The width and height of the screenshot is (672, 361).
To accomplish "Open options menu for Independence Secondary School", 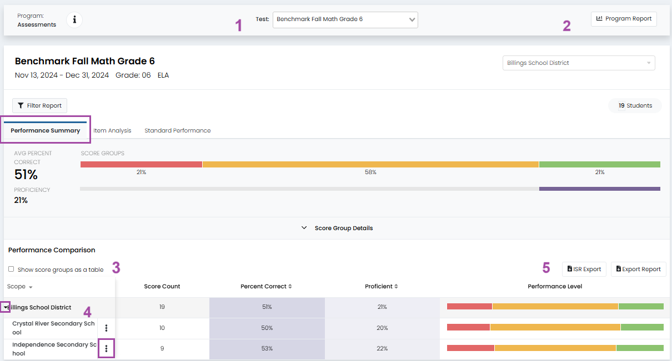I will click(106, 349).
